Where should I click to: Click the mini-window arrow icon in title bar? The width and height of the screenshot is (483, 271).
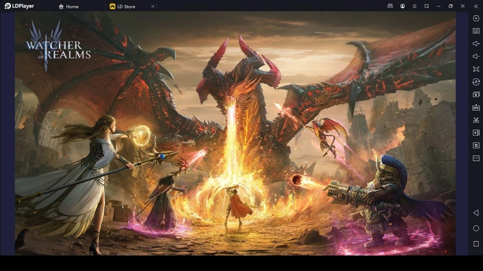coord(426,6)
